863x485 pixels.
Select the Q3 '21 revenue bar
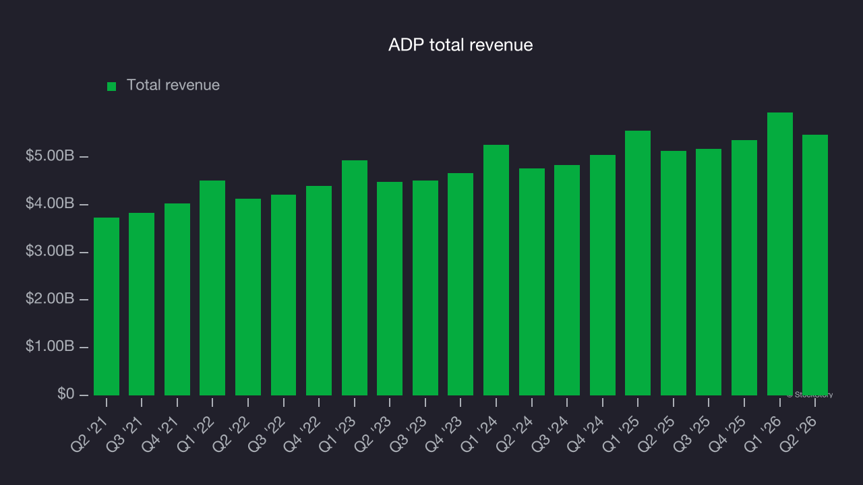[x=142, y=304]
